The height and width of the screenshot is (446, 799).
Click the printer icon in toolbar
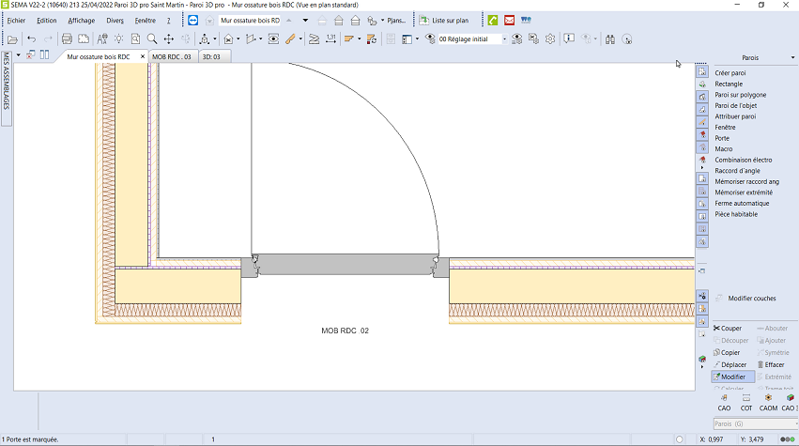pyautogui.click(x=67, y=39)
